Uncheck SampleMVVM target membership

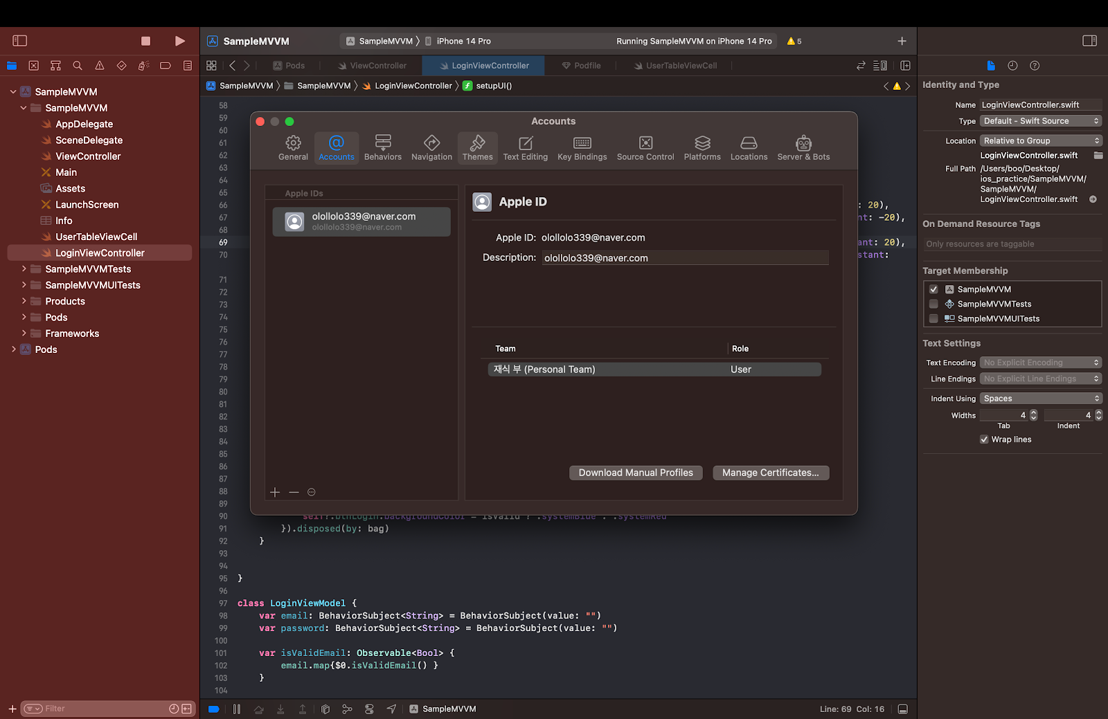(933, 289)
